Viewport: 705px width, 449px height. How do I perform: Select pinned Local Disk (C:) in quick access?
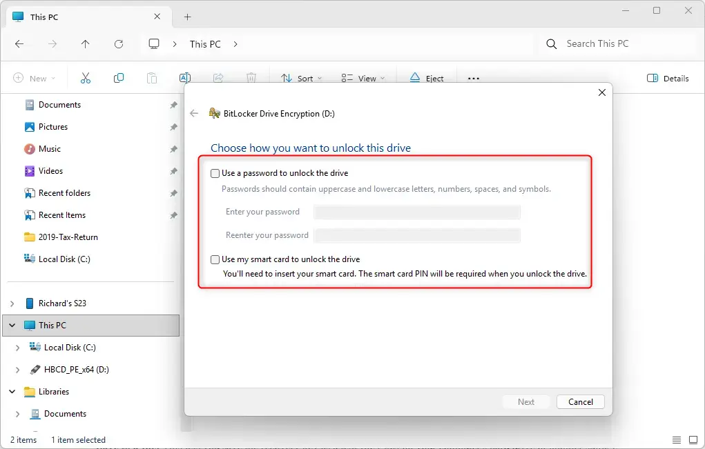coord(64,259)
